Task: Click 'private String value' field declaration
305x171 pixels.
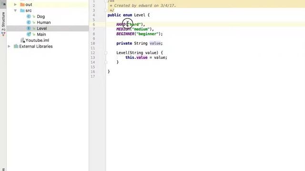Action: pyautogui.click(x=140, y=43)
